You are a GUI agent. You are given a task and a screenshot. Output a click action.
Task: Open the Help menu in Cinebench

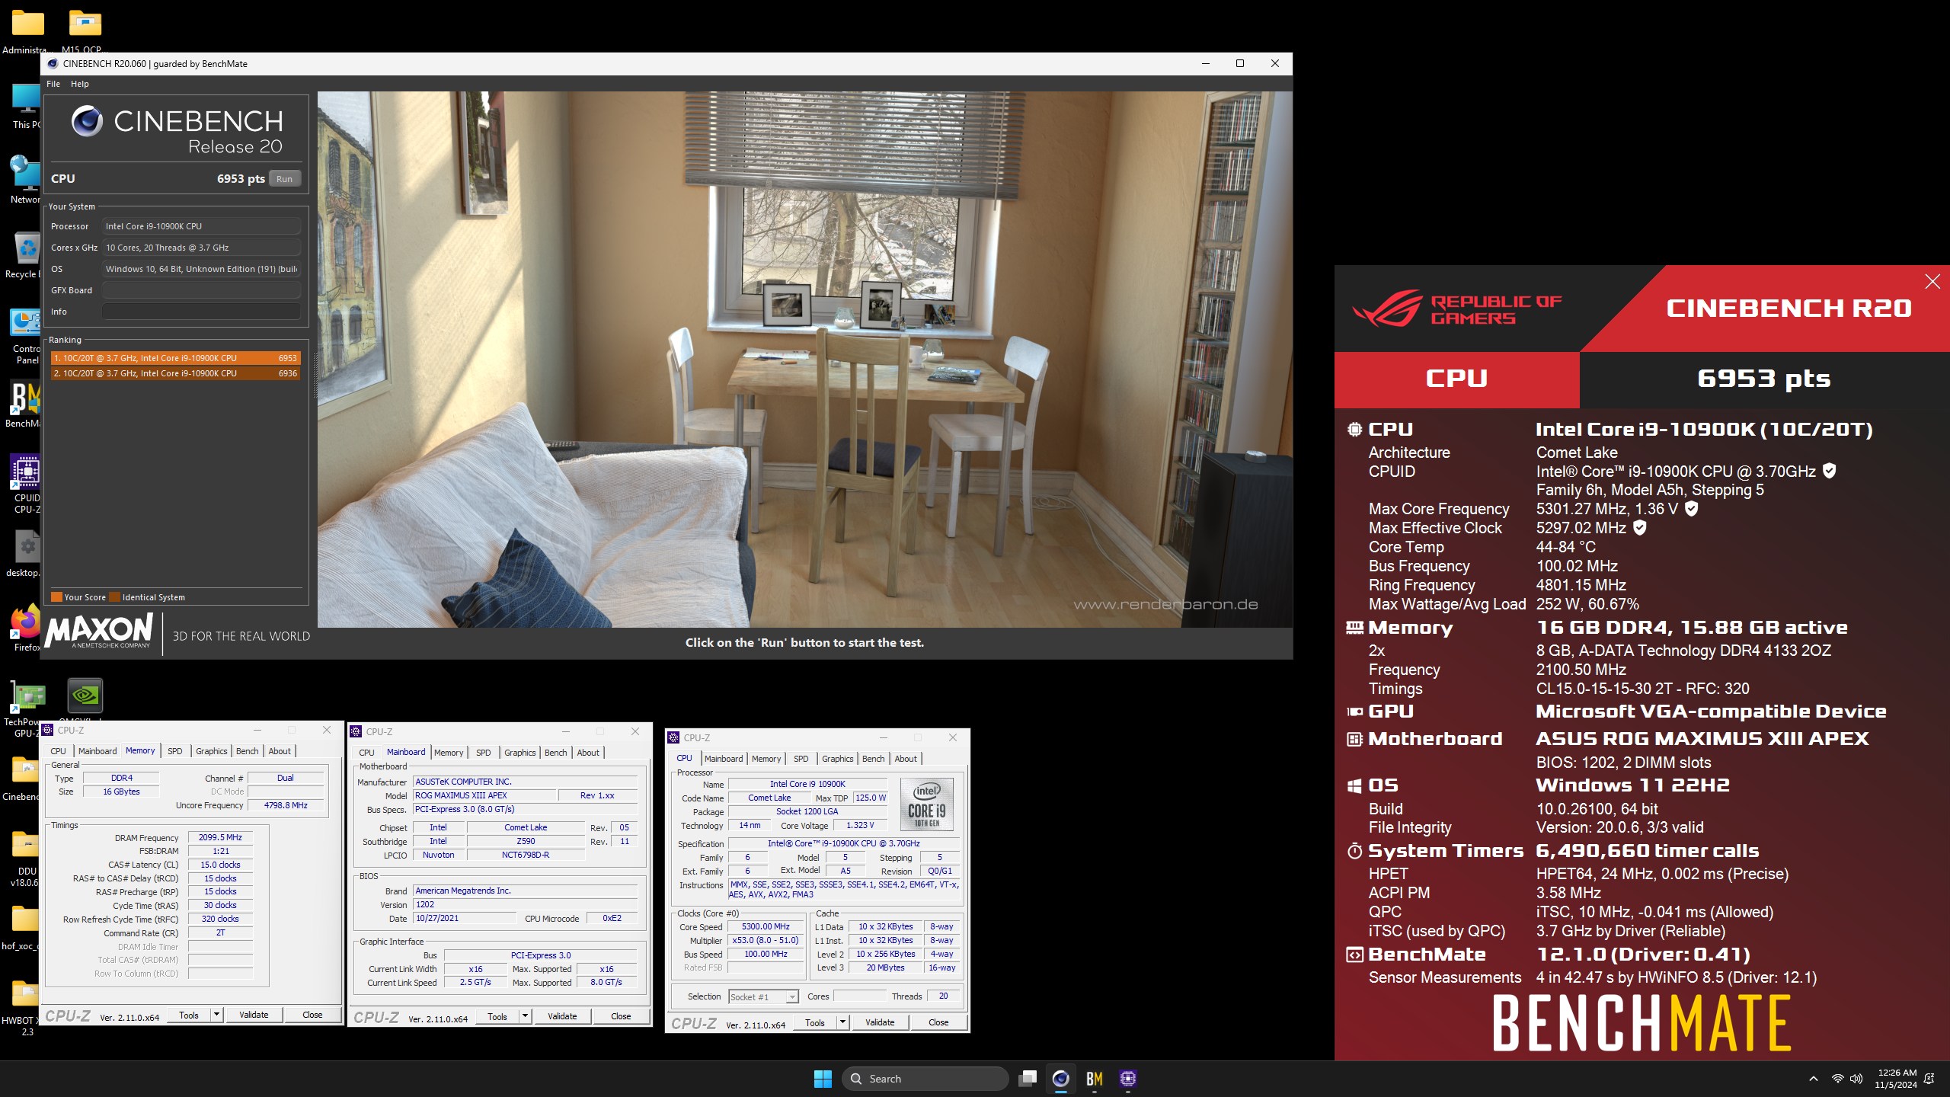80,84
